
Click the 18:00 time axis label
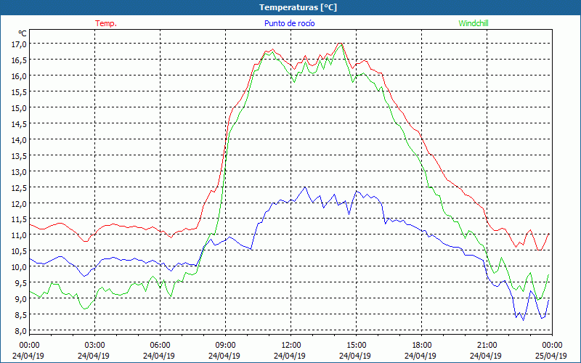coord(422,346)
